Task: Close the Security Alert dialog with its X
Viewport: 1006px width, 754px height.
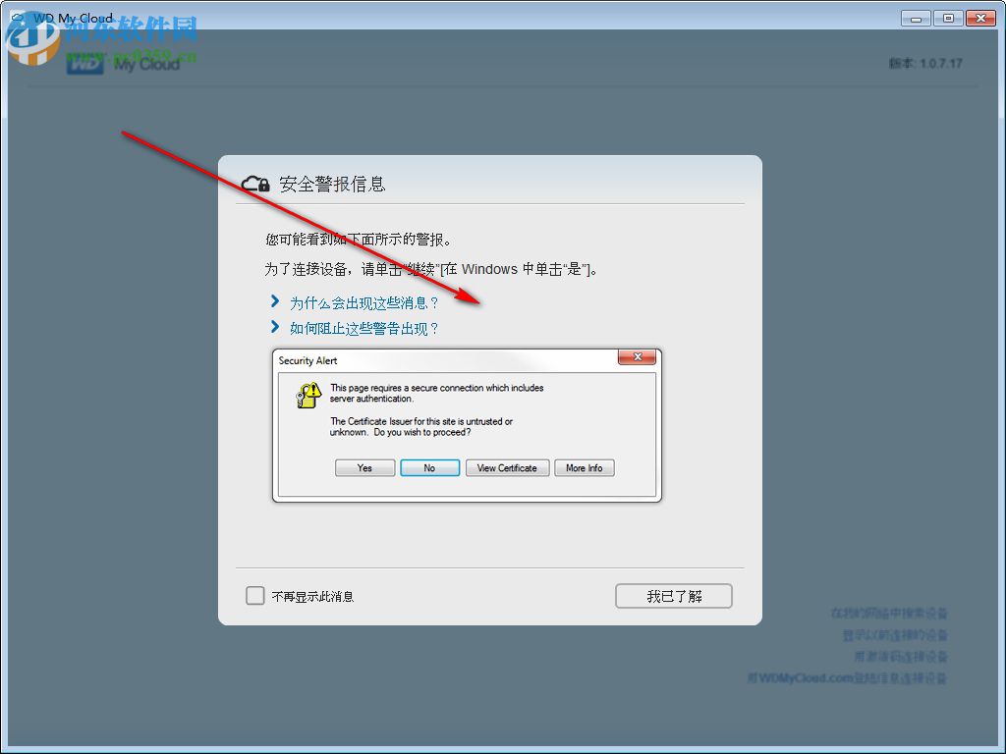Action: coord(637,357)
